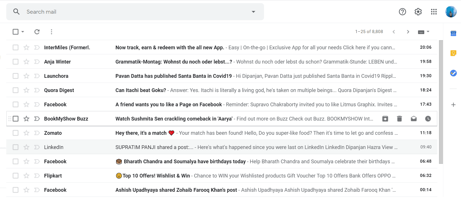The width and height of the screenshot is (461, 204).
Task: Delete the BookMyShow Buzz email
Action: click(x=399, y=119)
